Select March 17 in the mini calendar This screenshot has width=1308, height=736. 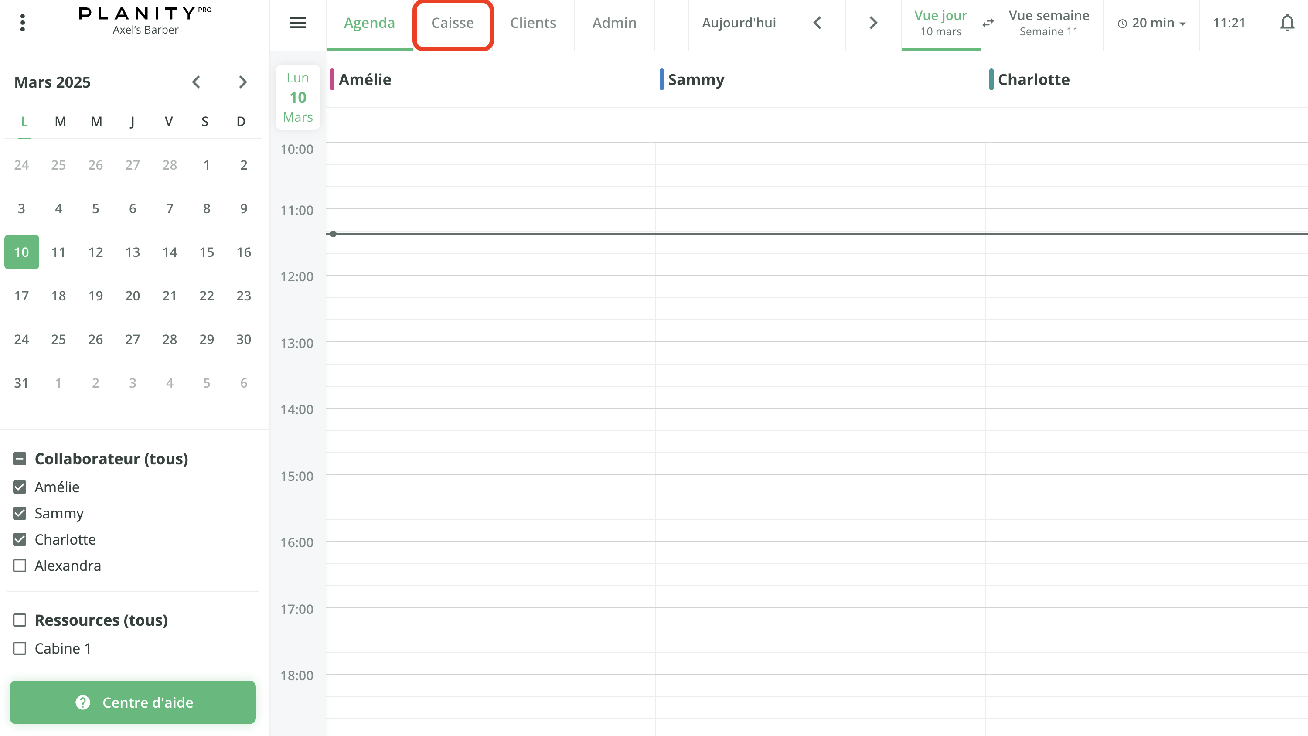coord(21,295)
